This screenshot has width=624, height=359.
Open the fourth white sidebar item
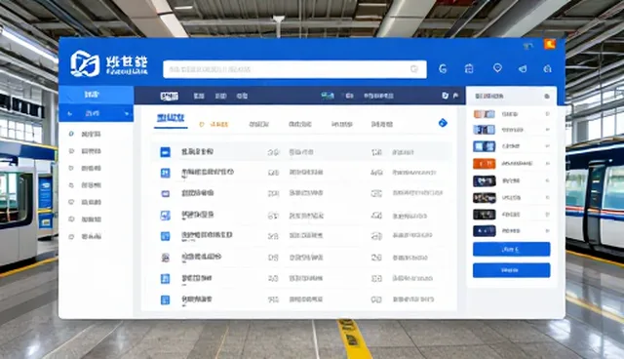91,185
